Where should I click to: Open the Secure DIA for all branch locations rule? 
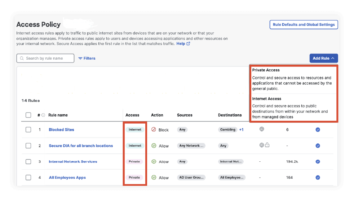click(81, 146)
